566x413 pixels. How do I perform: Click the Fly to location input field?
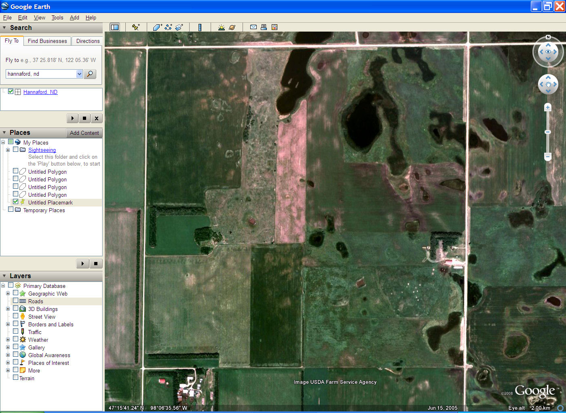point(41,74)
